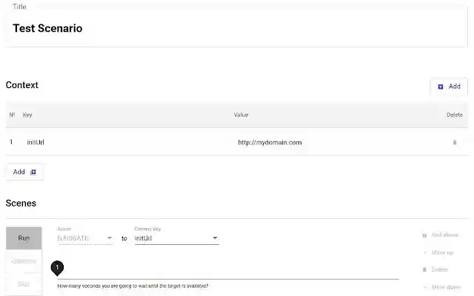Click Delete in the scene actions
This screenshot has width=474, height=296.
point(435,269)
